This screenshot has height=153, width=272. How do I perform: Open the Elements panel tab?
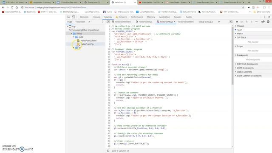84,17
